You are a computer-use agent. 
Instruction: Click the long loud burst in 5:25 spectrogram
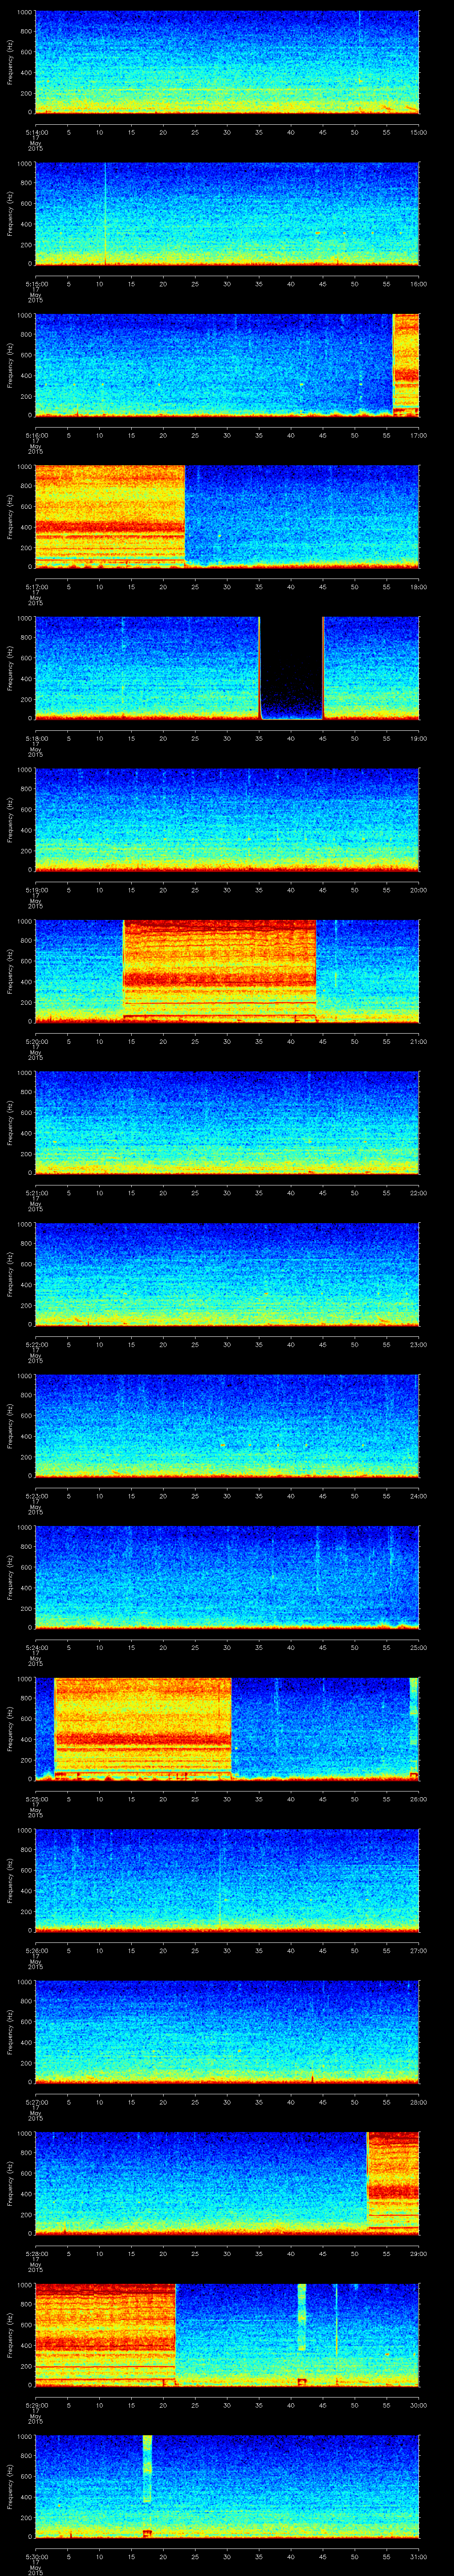(x=143, y=1727)
